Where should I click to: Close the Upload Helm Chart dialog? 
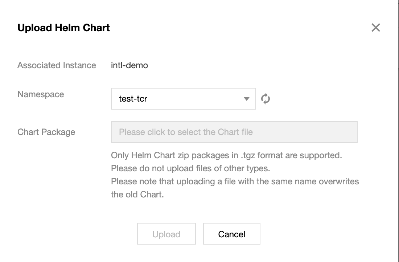point(375,28)
